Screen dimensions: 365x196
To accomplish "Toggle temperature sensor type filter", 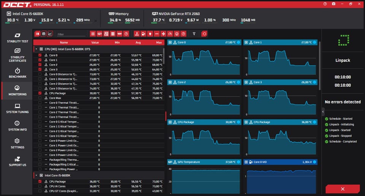I will click(x=137, y=34).
